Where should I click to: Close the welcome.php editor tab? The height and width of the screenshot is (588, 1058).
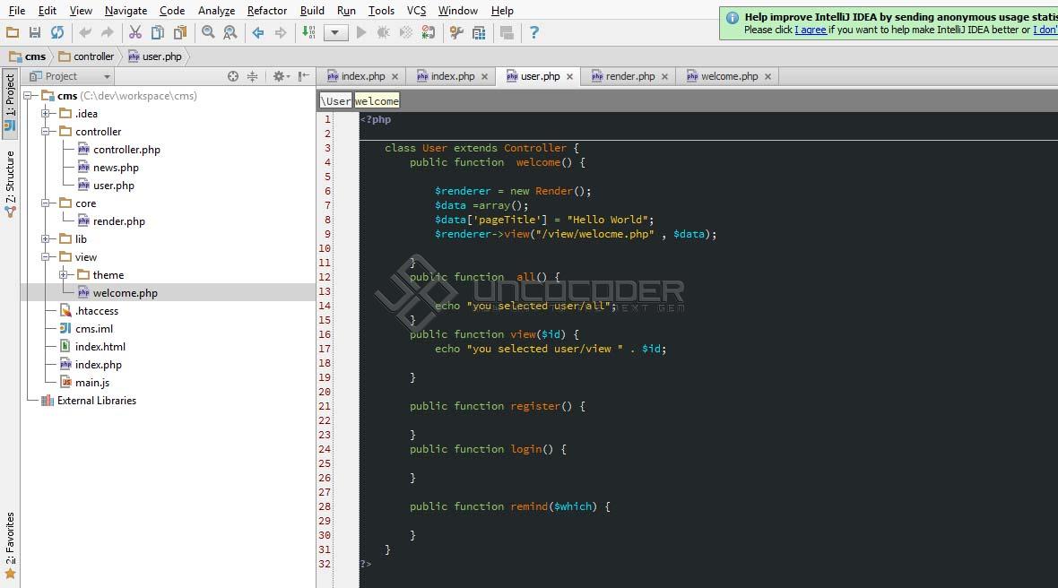pos(767,77)
